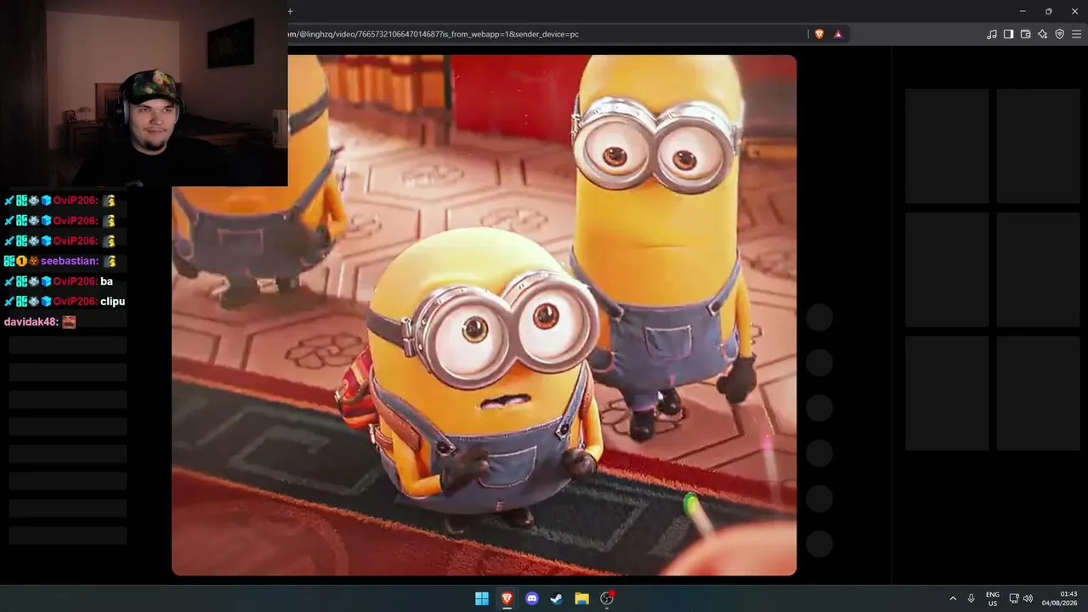
Task: Click the volume speaker icon in tray
Action: coord(1028,598)
